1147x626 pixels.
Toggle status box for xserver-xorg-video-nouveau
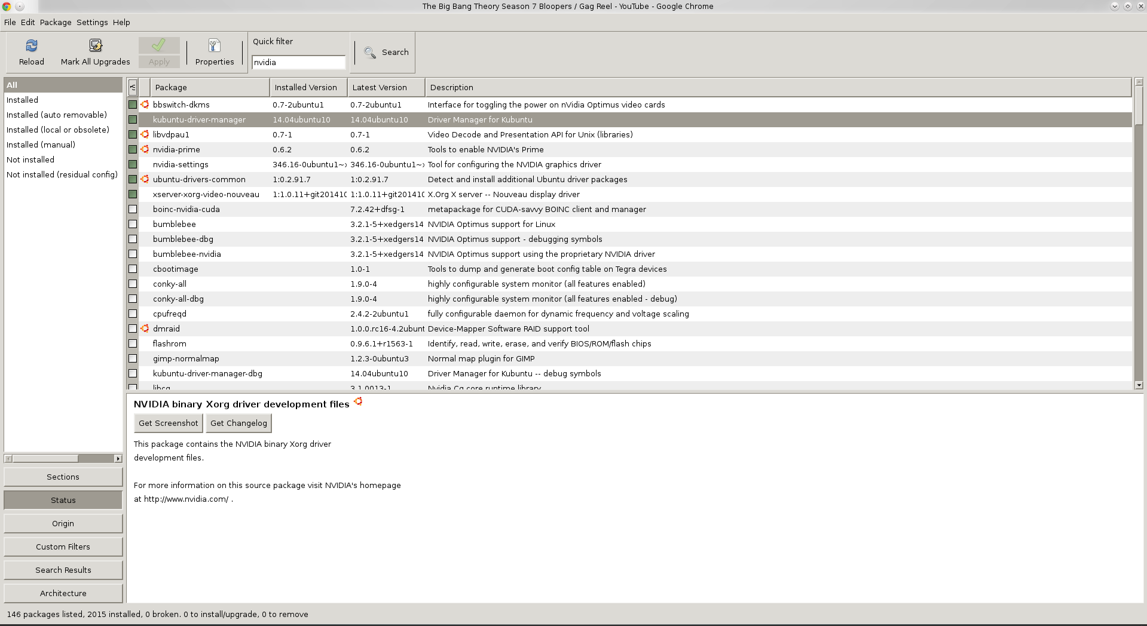133,194
